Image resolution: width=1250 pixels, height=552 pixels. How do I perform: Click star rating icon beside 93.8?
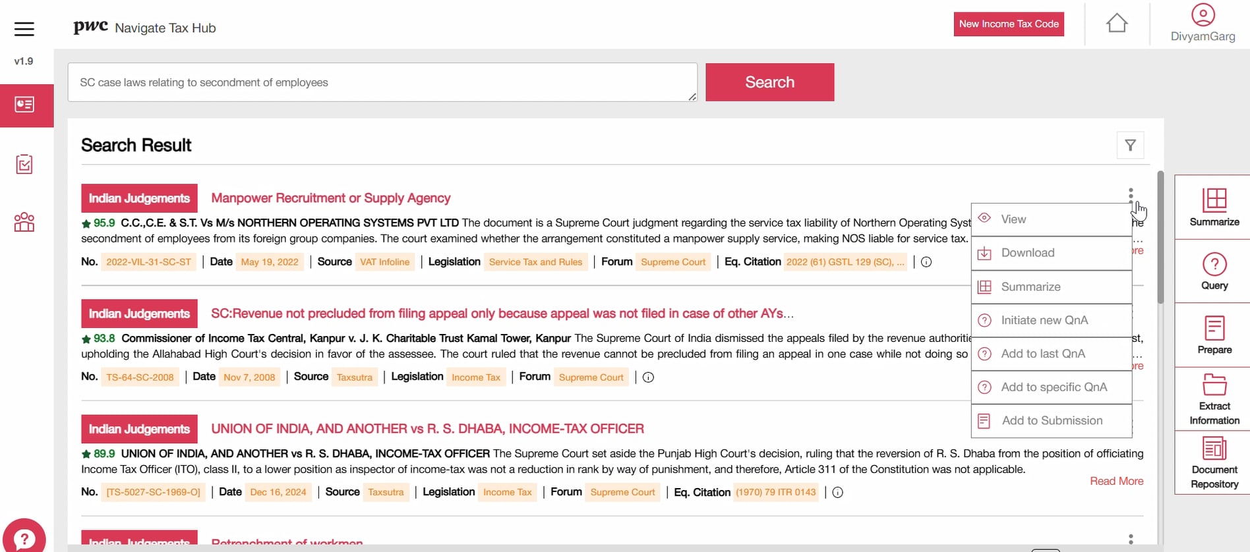click(x=86, y=339)
